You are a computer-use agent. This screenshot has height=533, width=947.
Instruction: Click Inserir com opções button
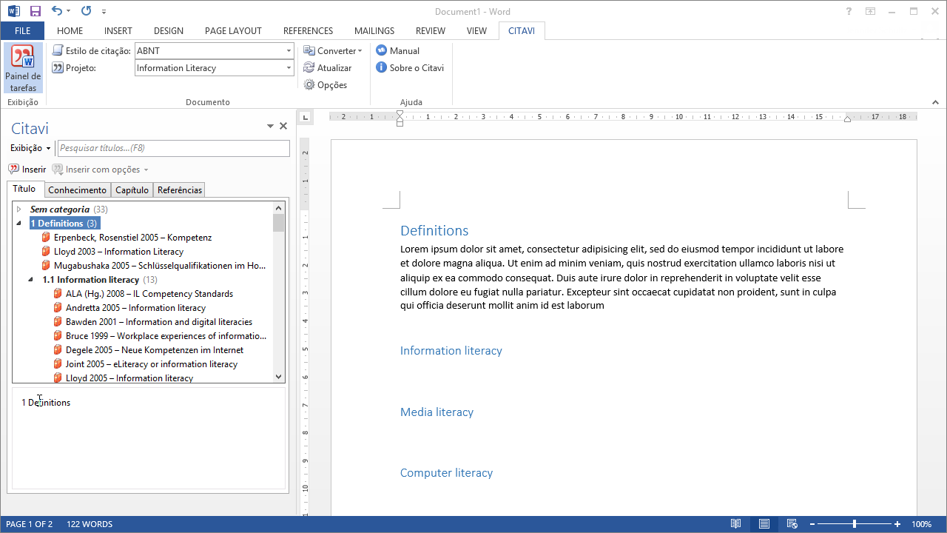tap(101, 170)
